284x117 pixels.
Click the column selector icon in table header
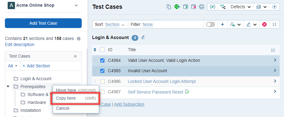[x=273, y=50]
